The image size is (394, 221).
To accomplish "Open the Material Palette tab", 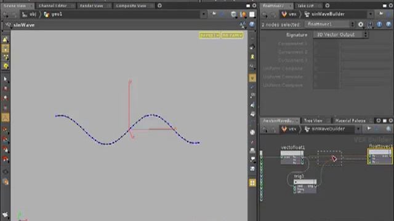I will tap(350, 121).
